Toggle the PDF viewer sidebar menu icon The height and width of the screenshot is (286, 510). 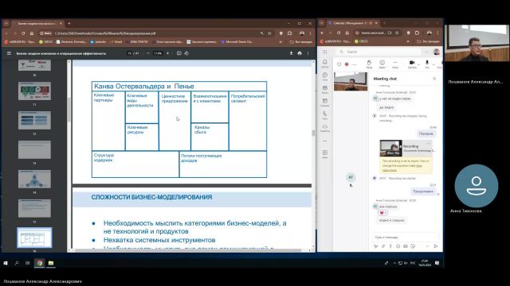(9, 53)
